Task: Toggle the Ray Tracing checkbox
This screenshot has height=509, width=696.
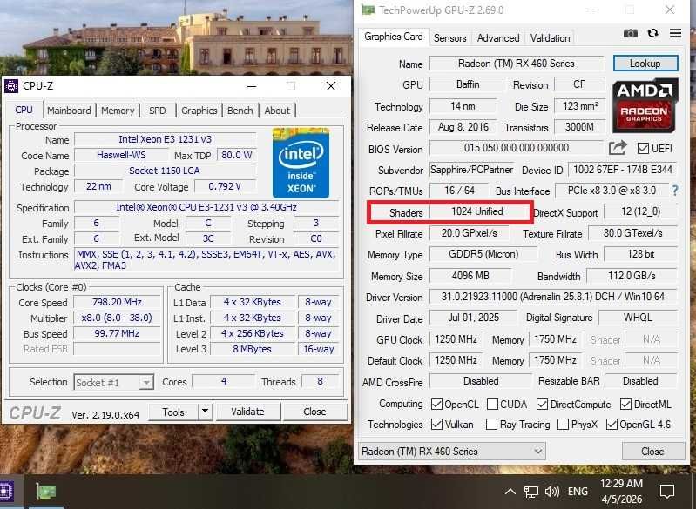Action: (492, 425)
